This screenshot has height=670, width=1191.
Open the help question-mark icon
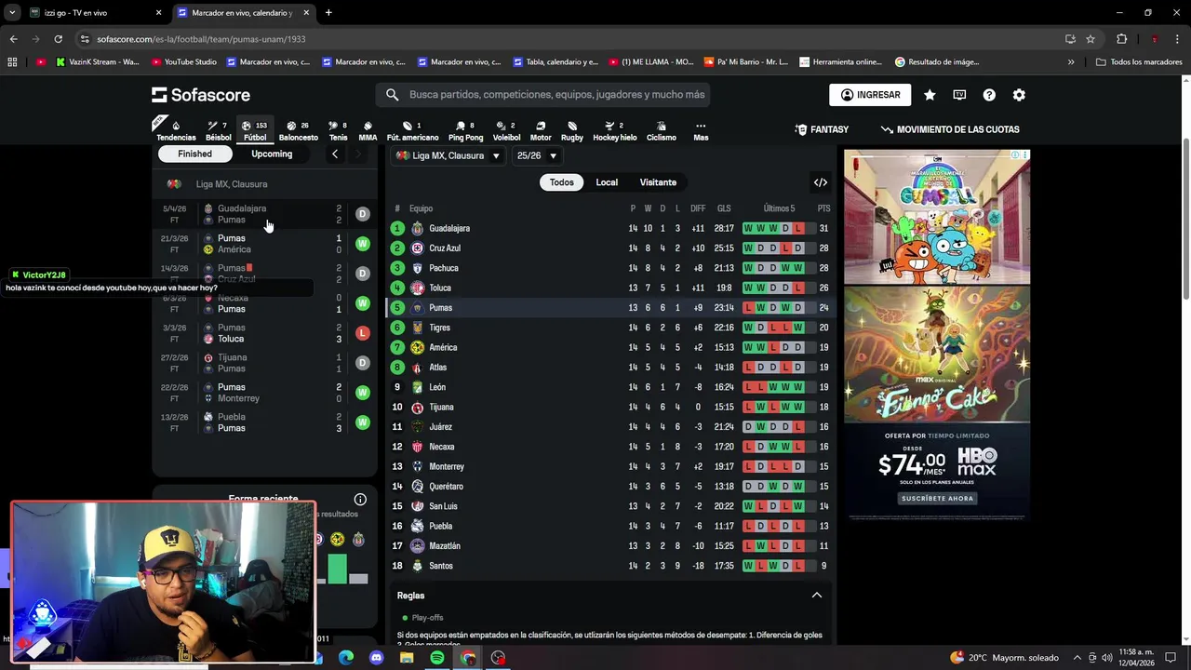(x=989, y=95)
